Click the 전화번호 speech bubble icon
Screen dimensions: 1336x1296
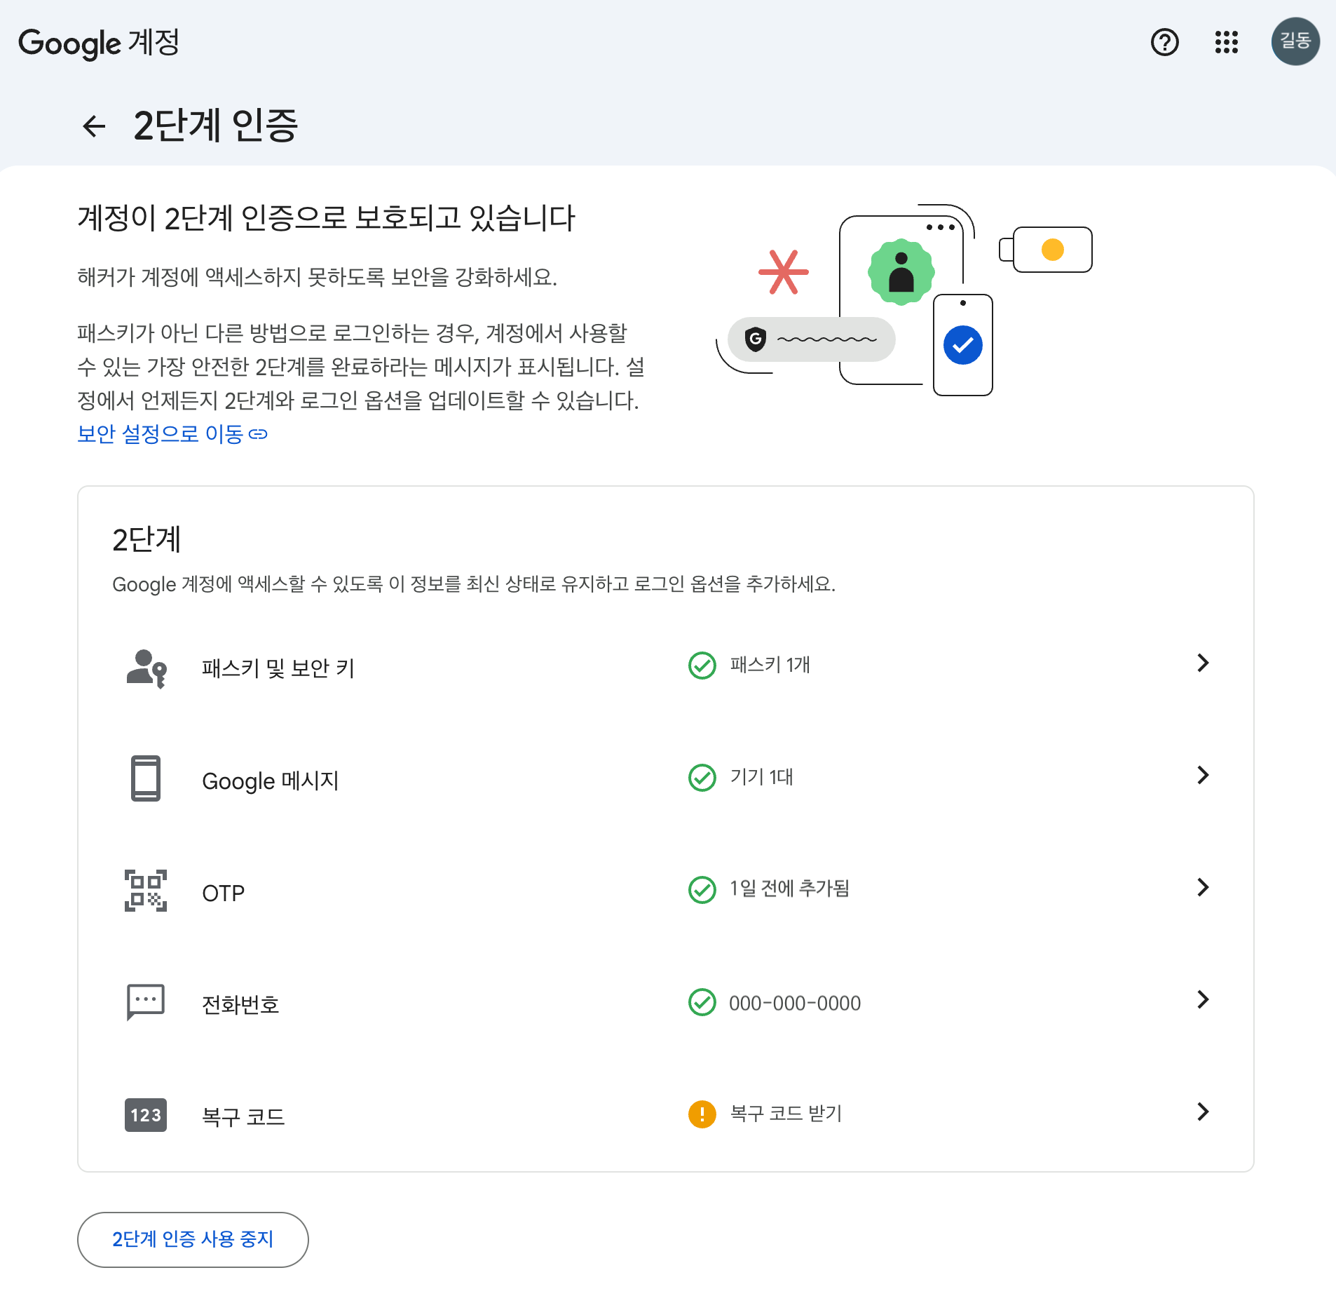[146, 1001]
